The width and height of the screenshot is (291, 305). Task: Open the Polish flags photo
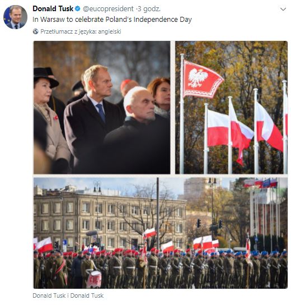[x=231, y=108]
